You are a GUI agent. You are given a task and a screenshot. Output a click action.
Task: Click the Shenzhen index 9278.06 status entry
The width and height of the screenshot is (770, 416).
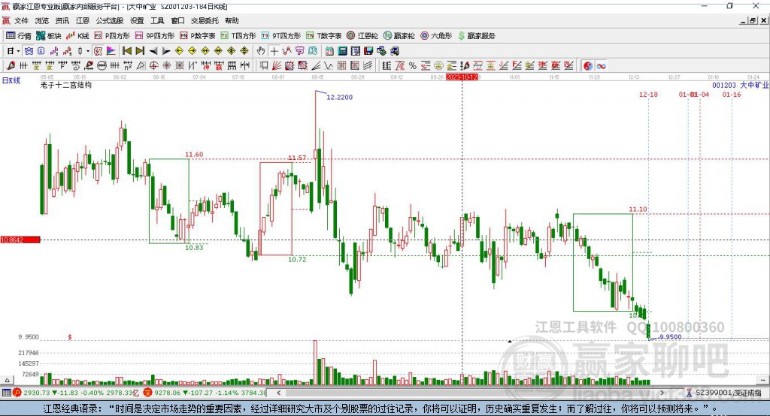(x=205, y=393)
